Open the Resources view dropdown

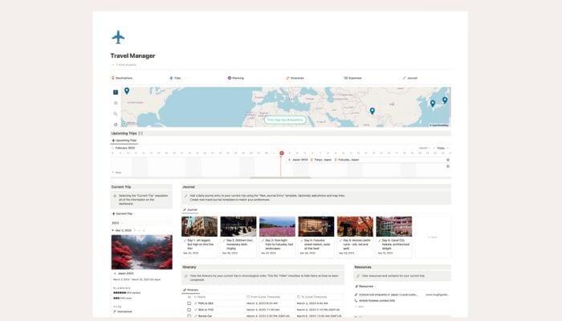365,286
